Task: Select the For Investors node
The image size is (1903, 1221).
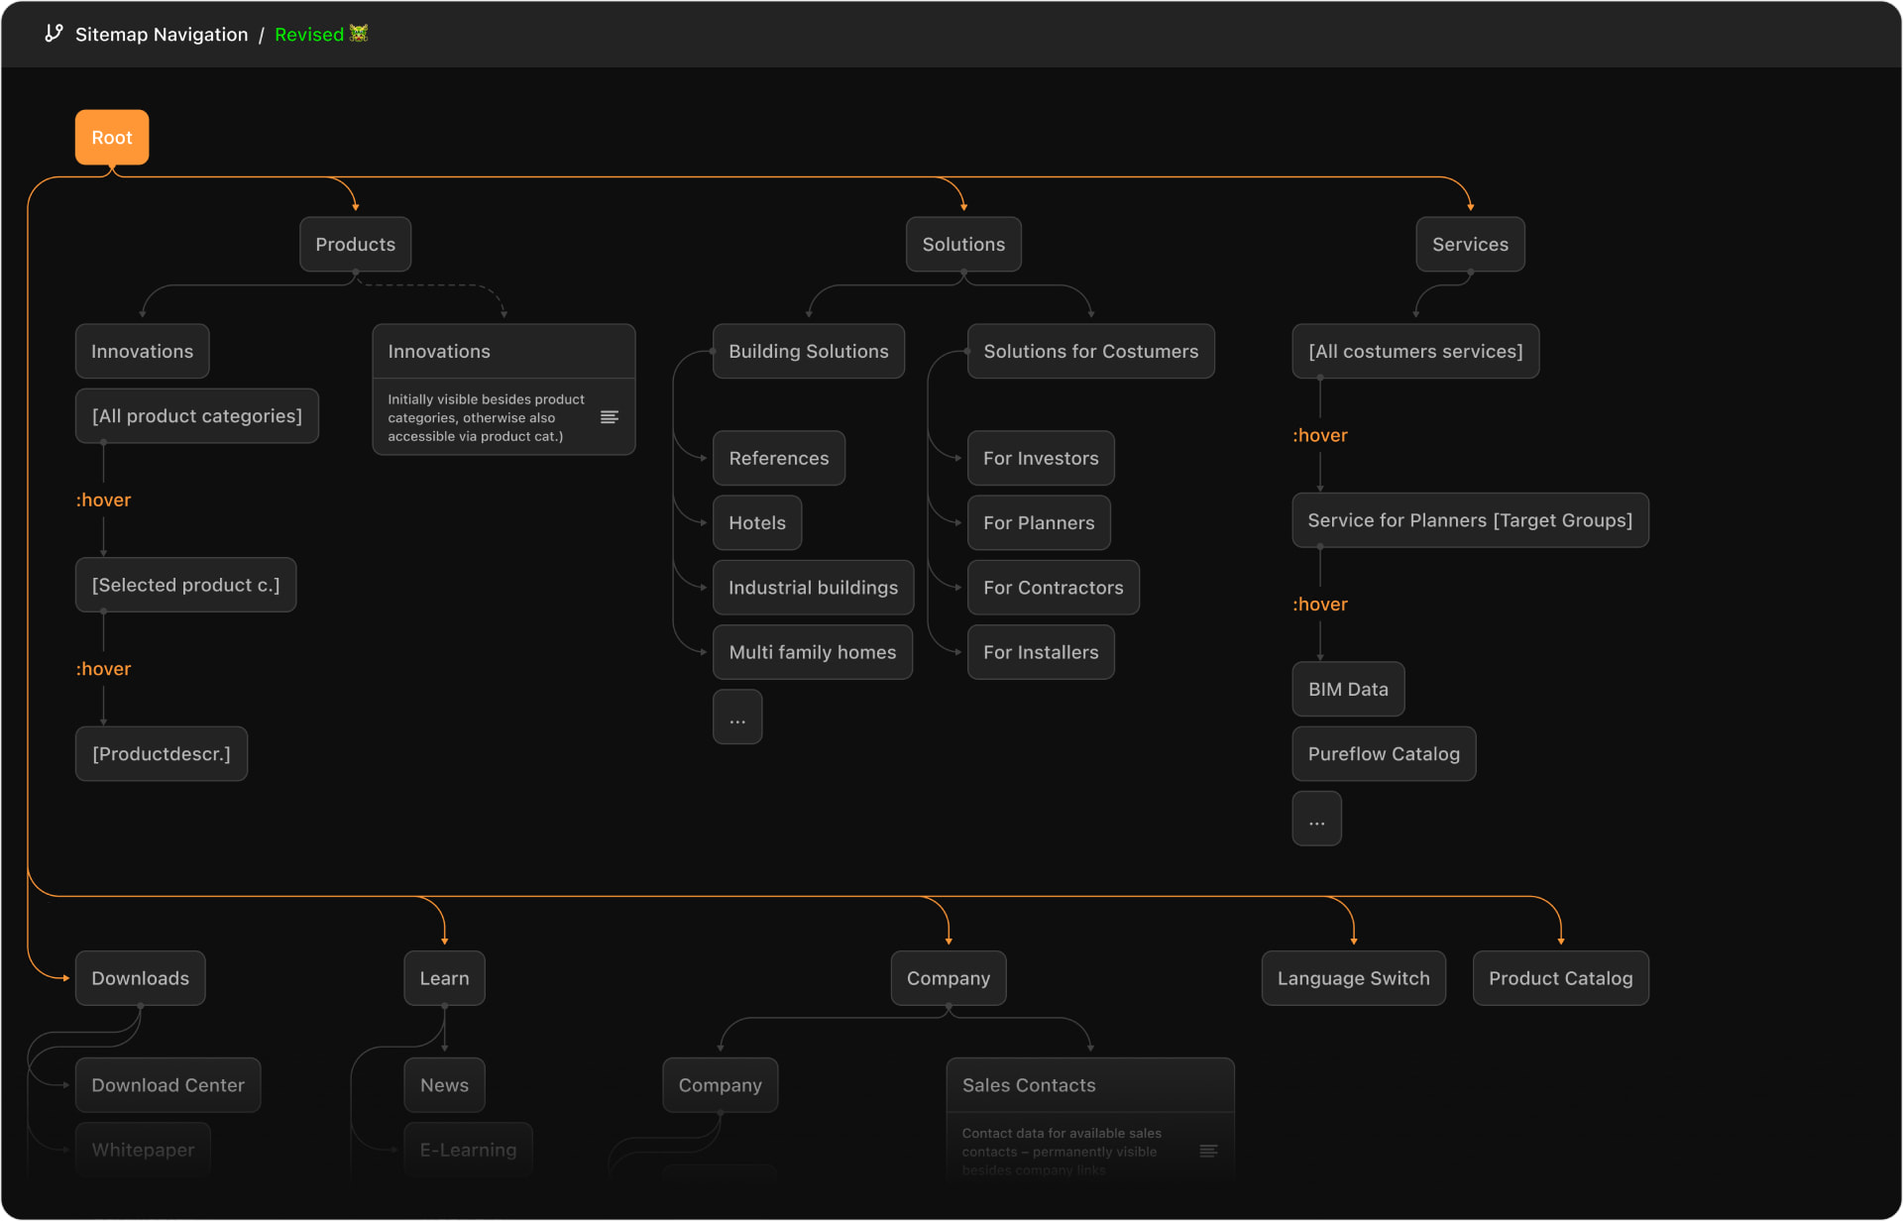Action: (x=1041, y=459)
